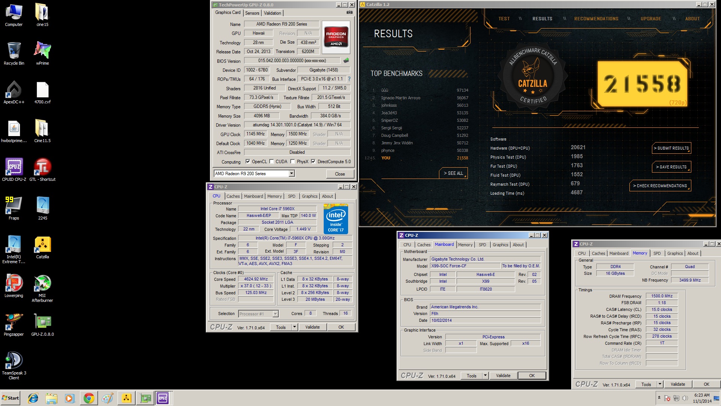Select the YOU row scoring 21558
This screenshot has height=406, width=721.
pyautogui.click(x=416, y=158)
